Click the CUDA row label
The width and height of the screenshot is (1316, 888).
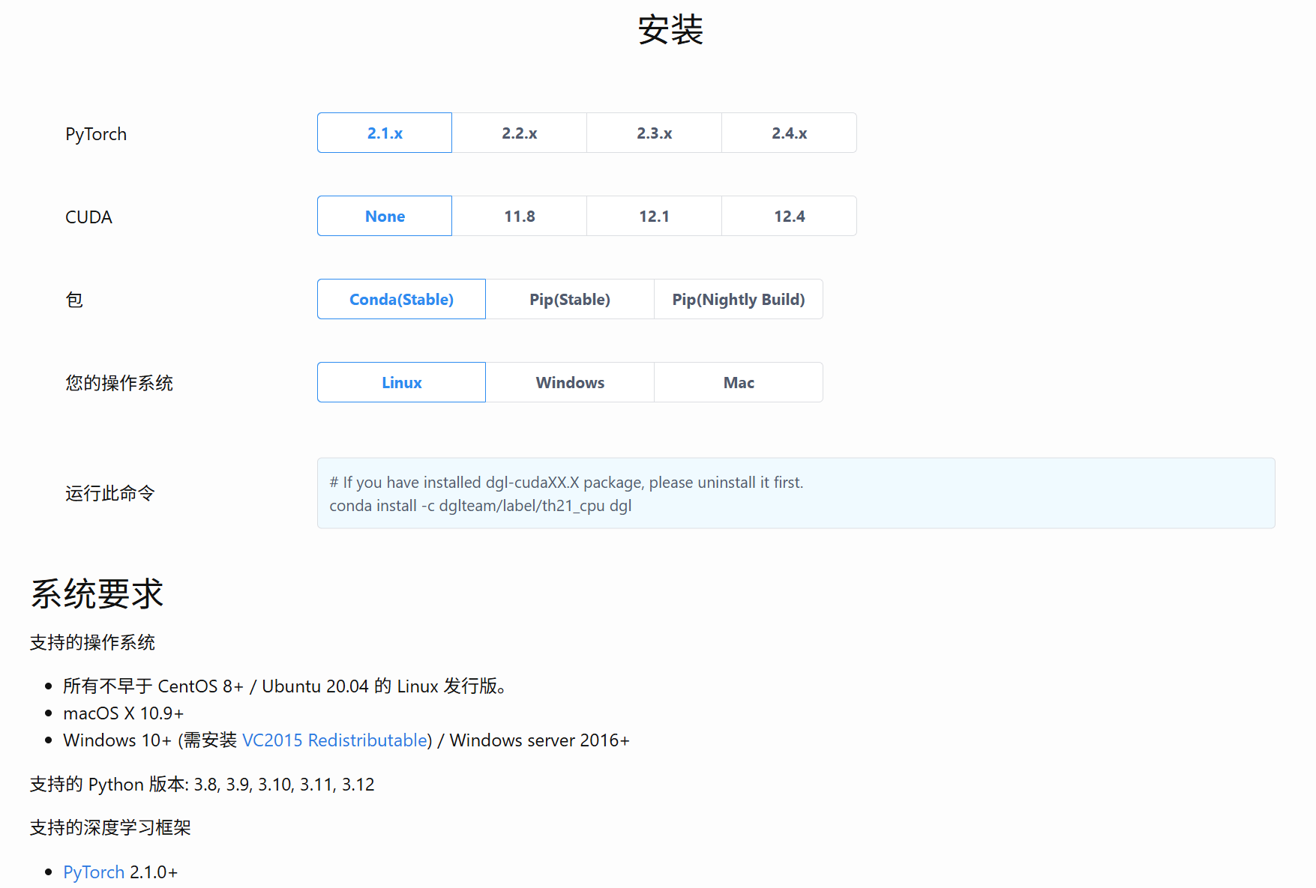[88, 217]
